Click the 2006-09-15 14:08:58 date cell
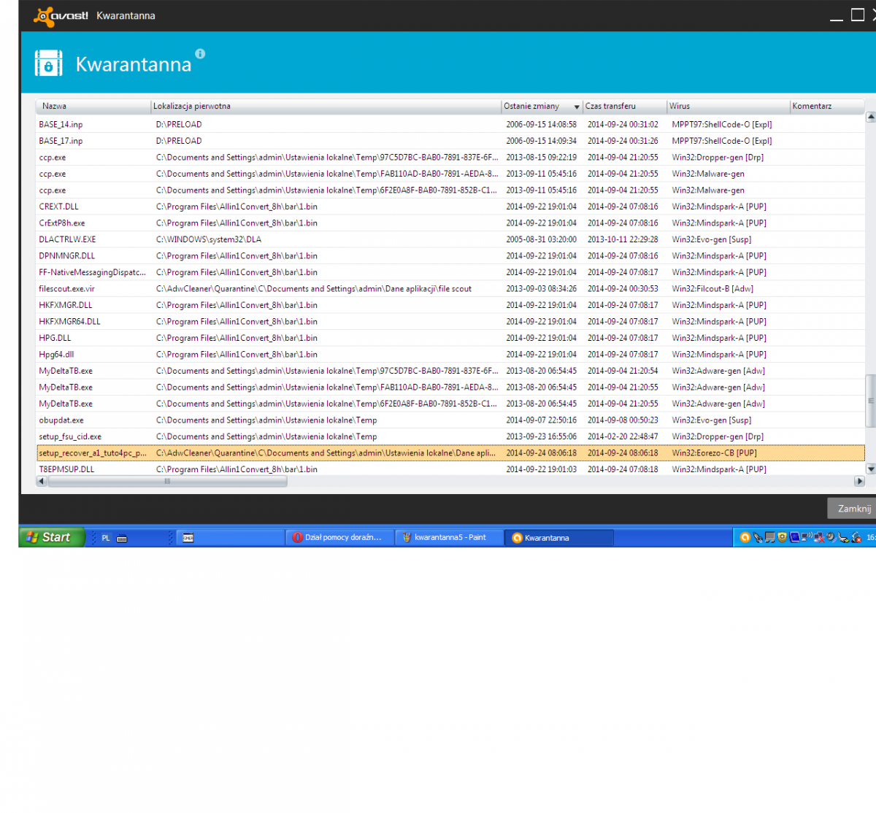The height and width of the screenshot is (813, 876). [x=541, y=125]
